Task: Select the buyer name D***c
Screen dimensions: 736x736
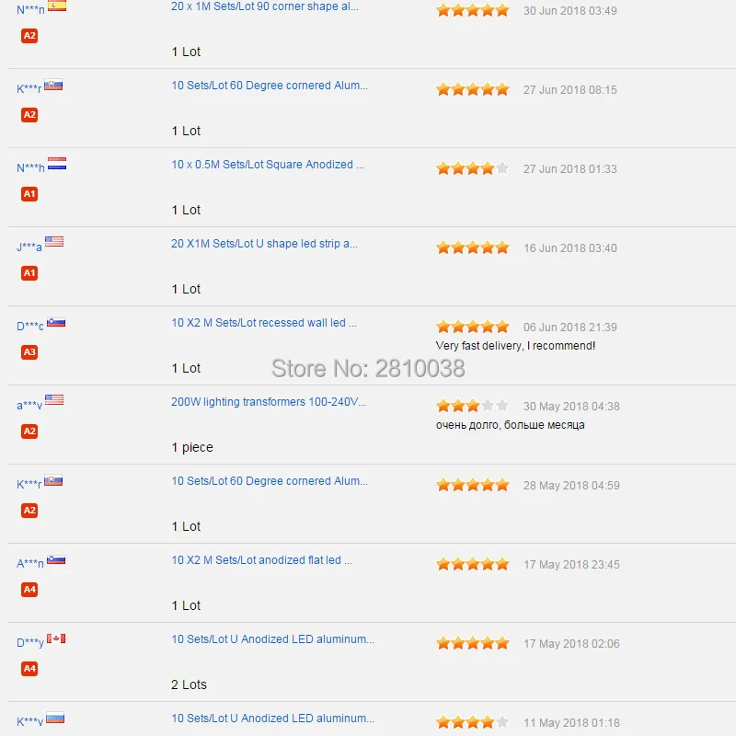Action: pos(30,326)
